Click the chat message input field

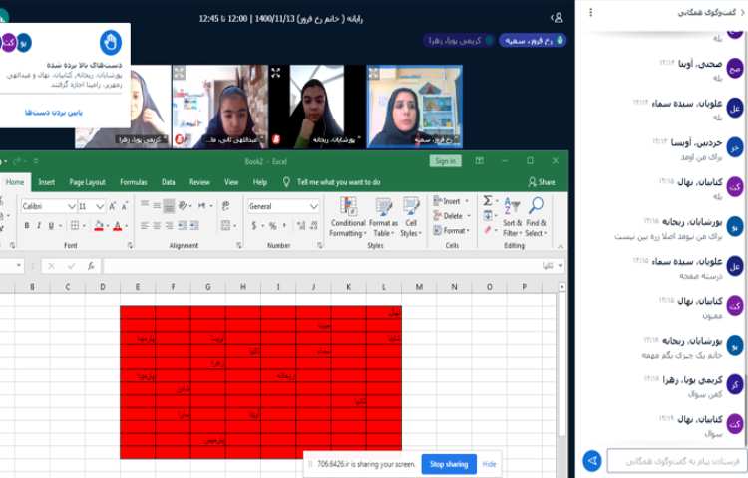tap(670, 460)
